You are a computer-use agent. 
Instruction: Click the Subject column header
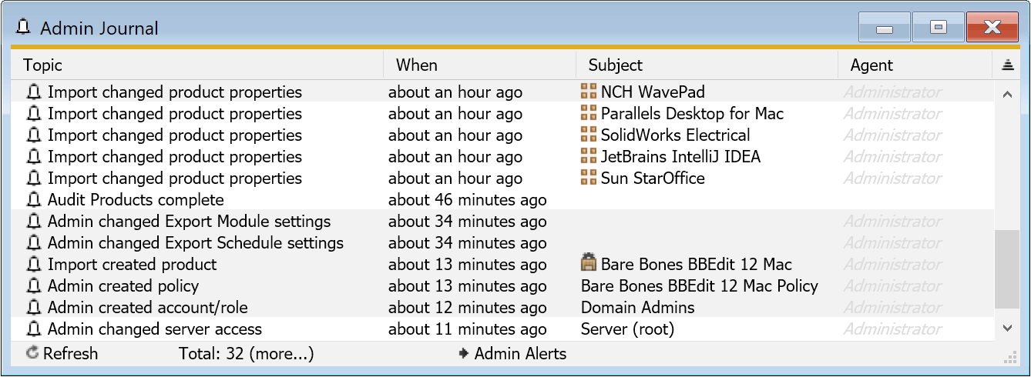(707, 65)
